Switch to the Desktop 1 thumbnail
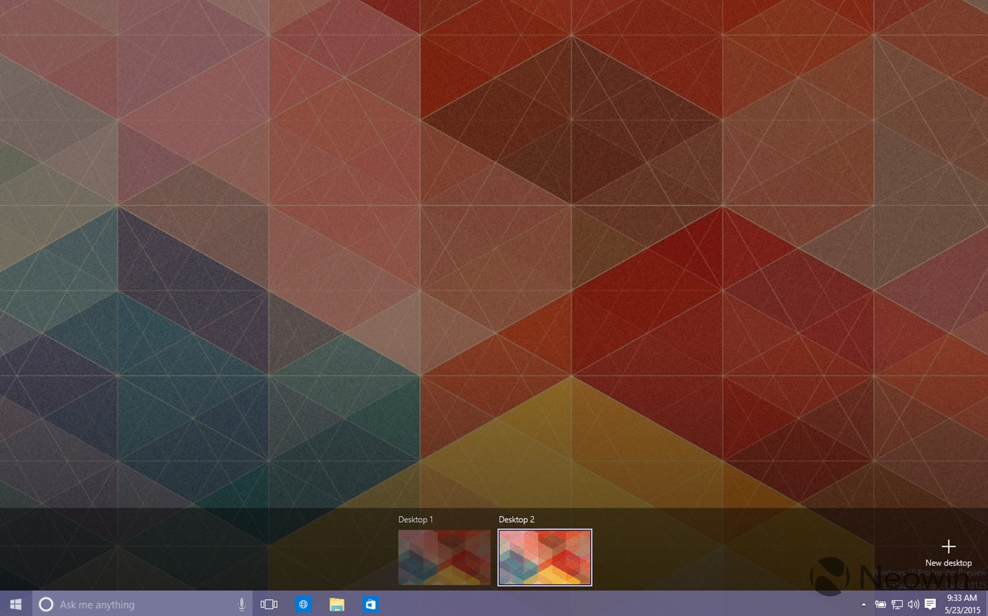Viewport: 988px width, 616px height. [444, 557]
